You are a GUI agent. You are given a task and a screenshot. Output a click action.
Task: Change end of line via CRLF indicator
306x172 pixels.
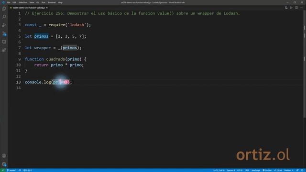point(247,170)
